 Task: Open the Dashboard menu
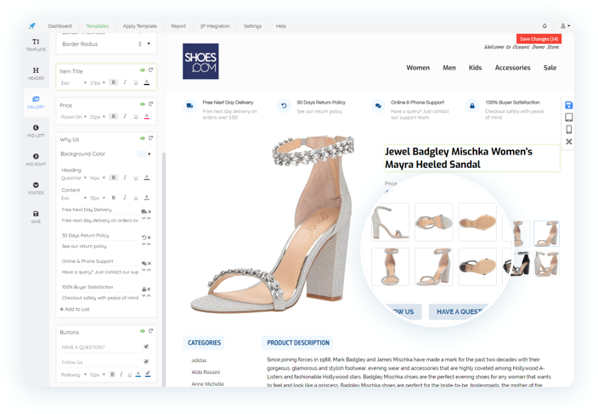click(59, 26)
